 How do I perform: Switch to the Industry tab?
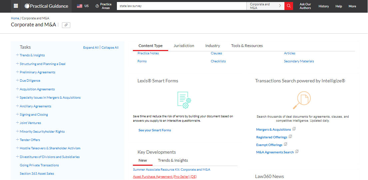[x=212, y=46]
